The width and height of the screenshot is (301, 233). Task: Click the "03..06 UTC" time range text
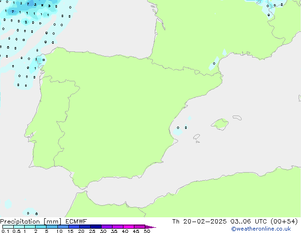coord(249,222)
